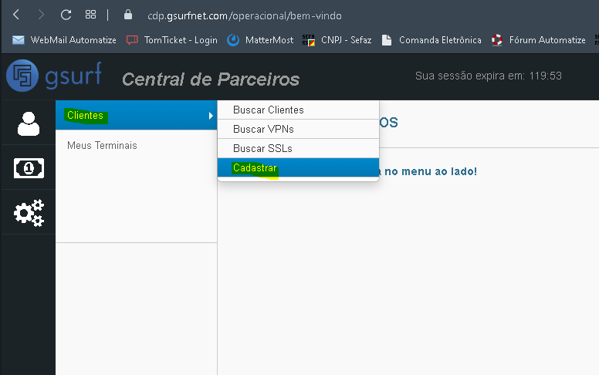This screenshot has height=375, width=599.
Task: Open the Meus Terminais menu item
Action: [102, 146]
